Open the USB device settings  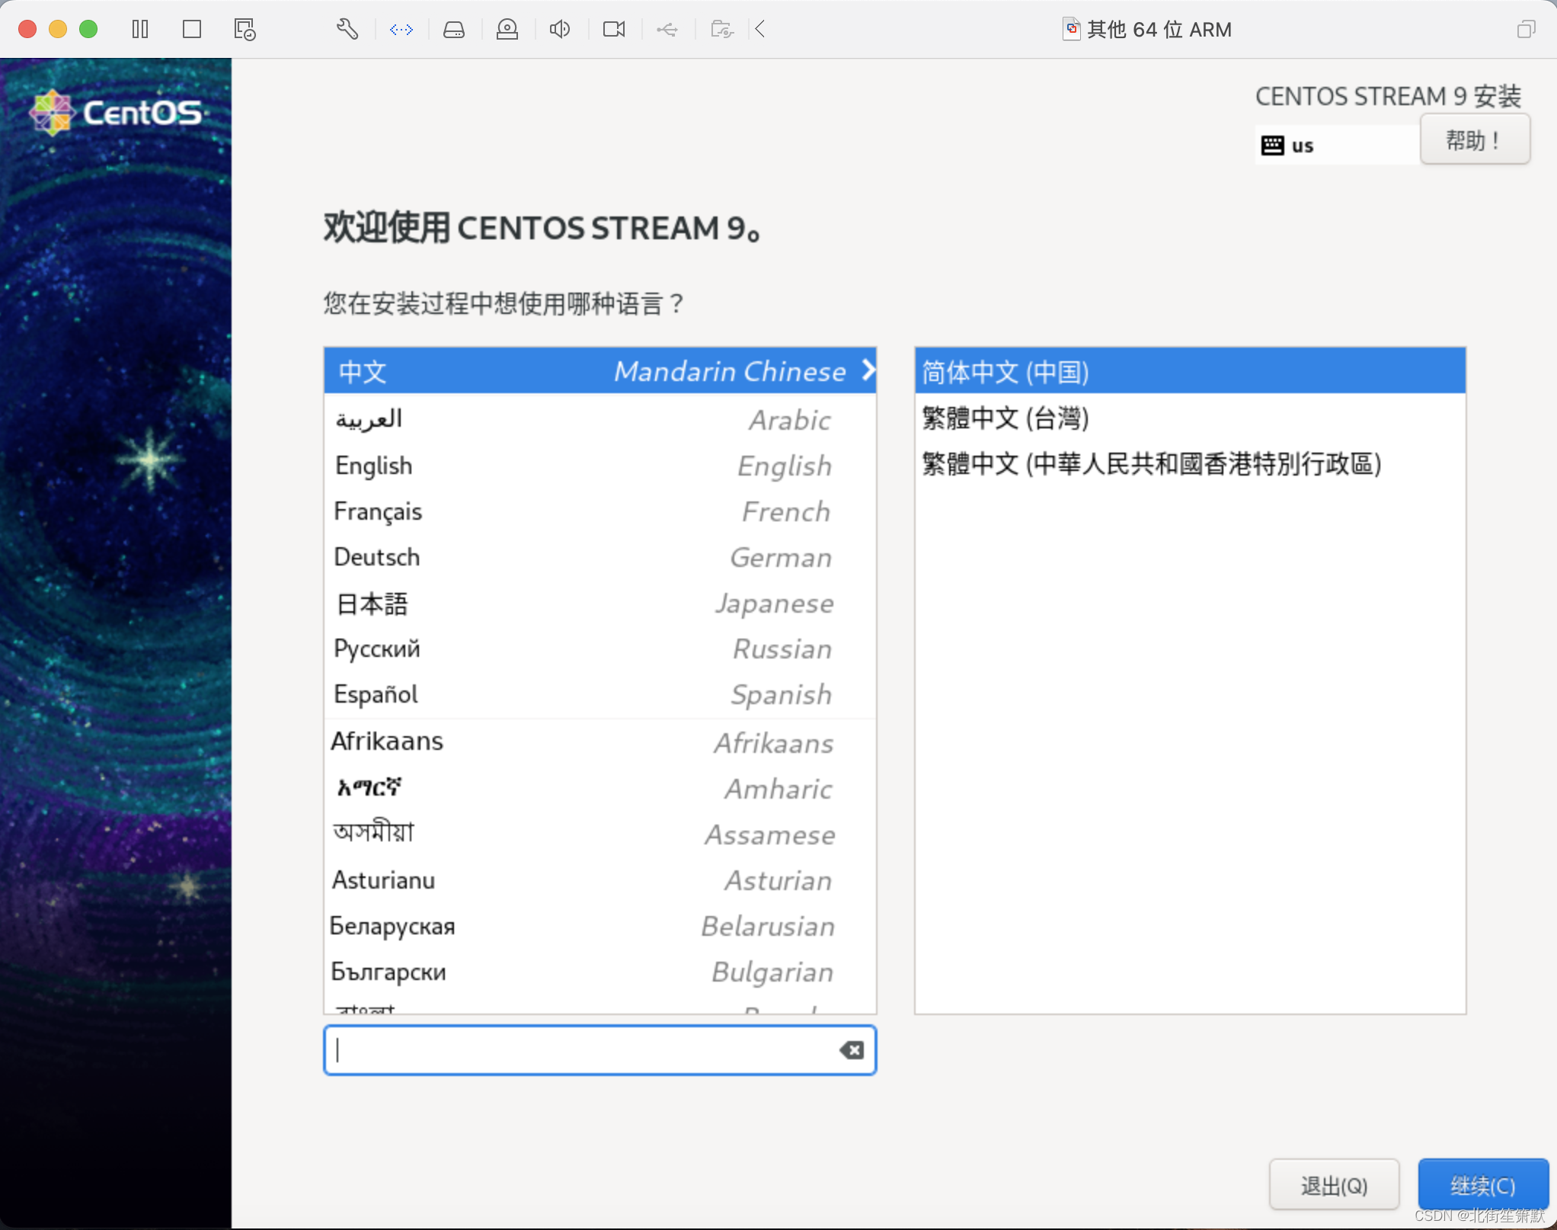[x=667, y=29]
